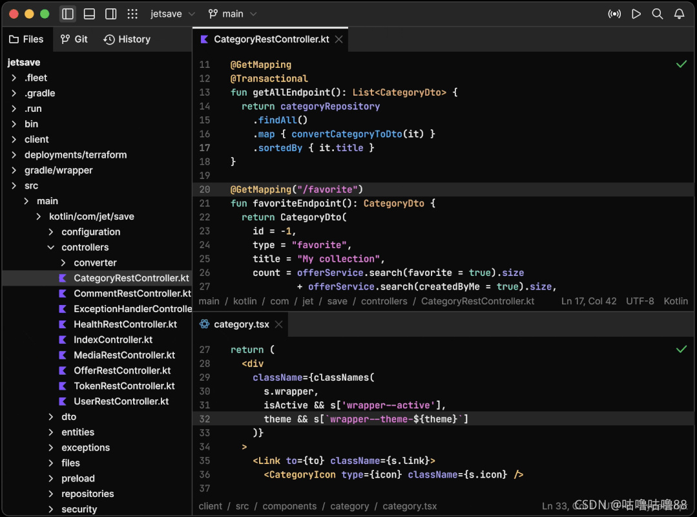Open OfferRestController.kt file name
This screenshot has width=697, height=517.
pyautogui.click(x=122, y=371)
